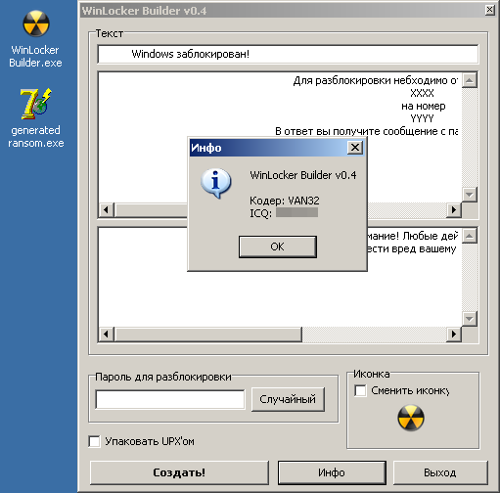Image resolution: width=500 pixels, height=493 pixels.
Task: Click the 'YYYY' line in the upper text box
Action: click(x=422, y=118)
